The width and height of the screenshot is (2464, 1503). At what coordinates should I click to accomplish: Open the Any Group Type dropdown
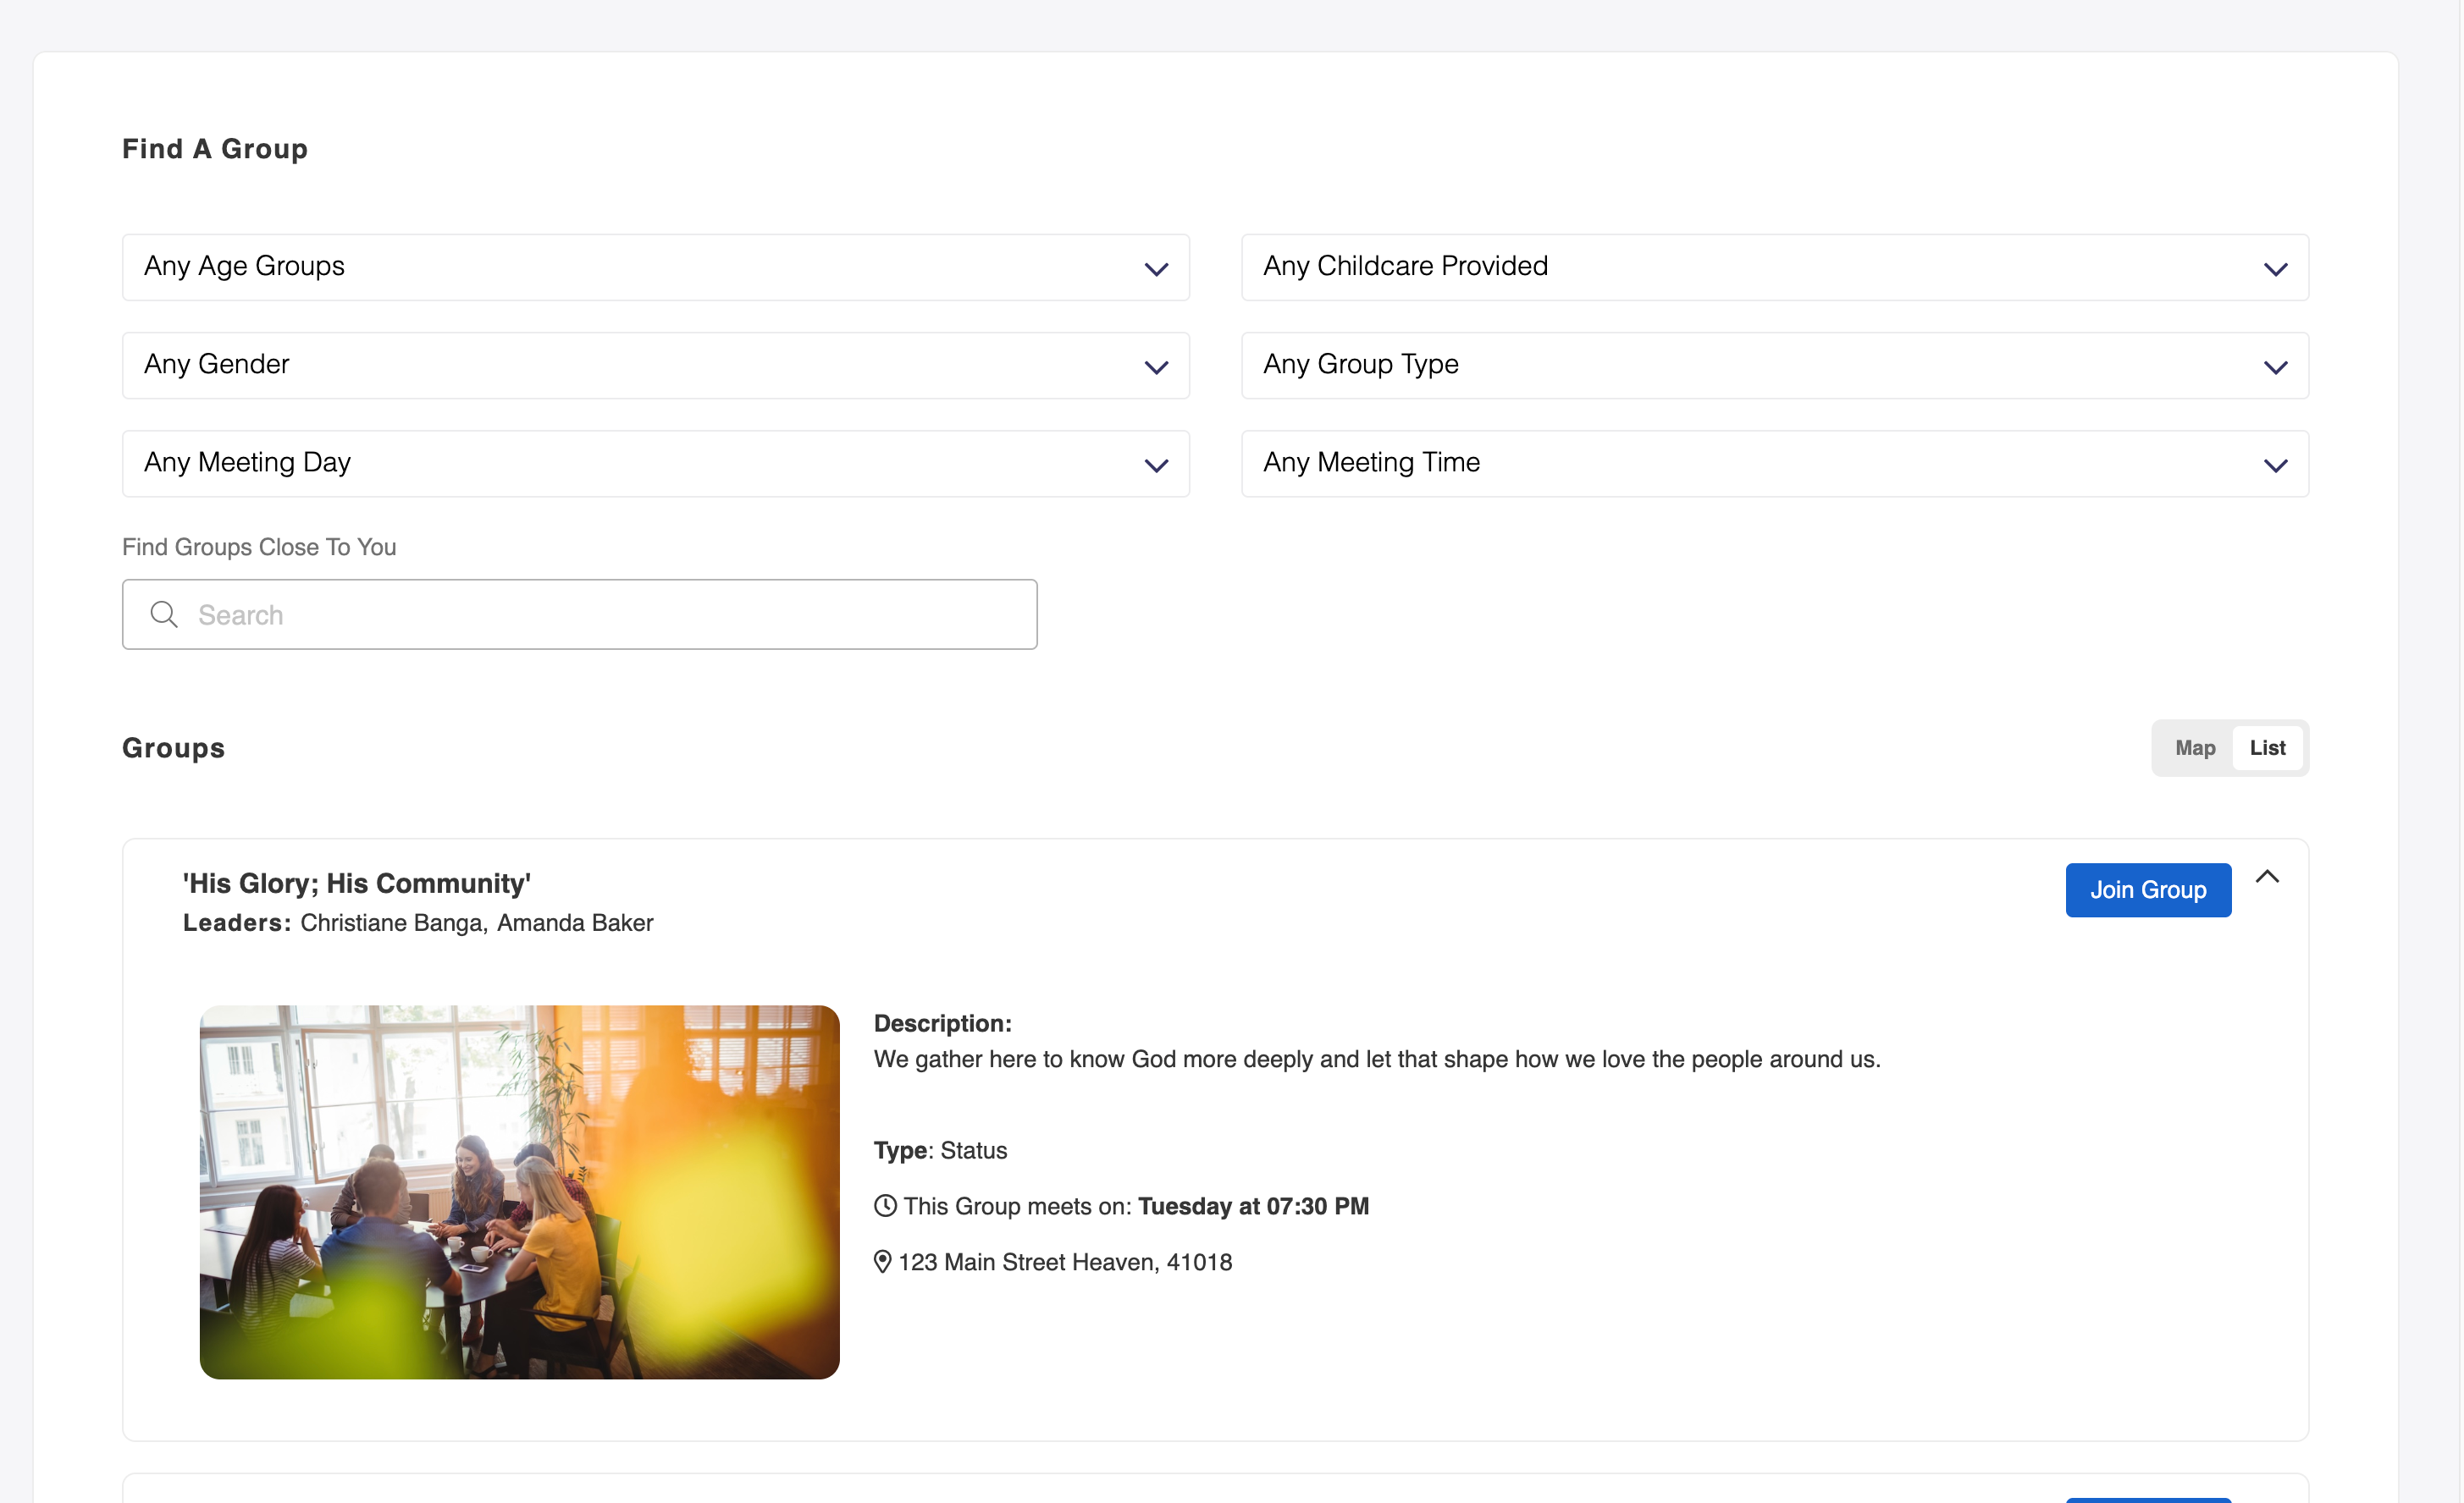coord(1774,366)
